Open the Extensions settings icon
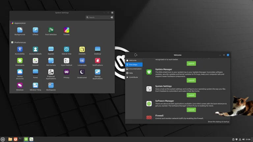Image resolution: width=253 pixels, height=142 pixels. (20, 62)
